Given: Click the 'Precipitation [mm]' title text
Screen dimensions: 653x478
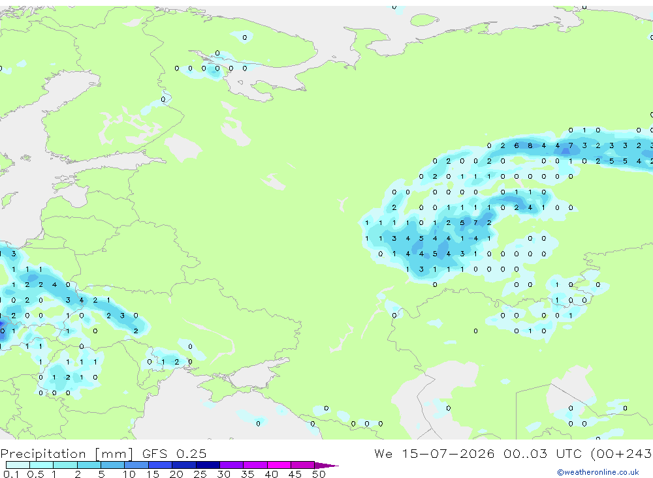Looking at the screenshot, I should coord(67,454).
